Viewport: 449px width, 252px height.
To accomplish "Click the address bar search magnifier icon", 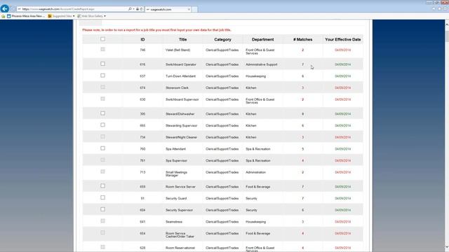I will click(130, 9).
